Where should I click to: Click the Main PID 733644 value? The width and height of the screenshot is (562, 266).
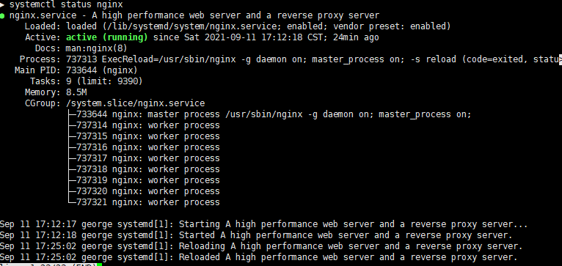tap(102, 70)
